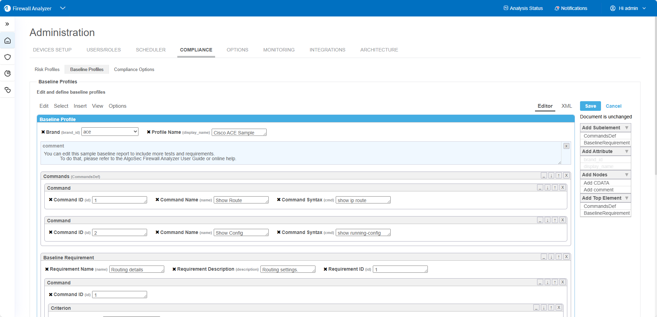Open the home icon in the sidebar

click(8, 41)
